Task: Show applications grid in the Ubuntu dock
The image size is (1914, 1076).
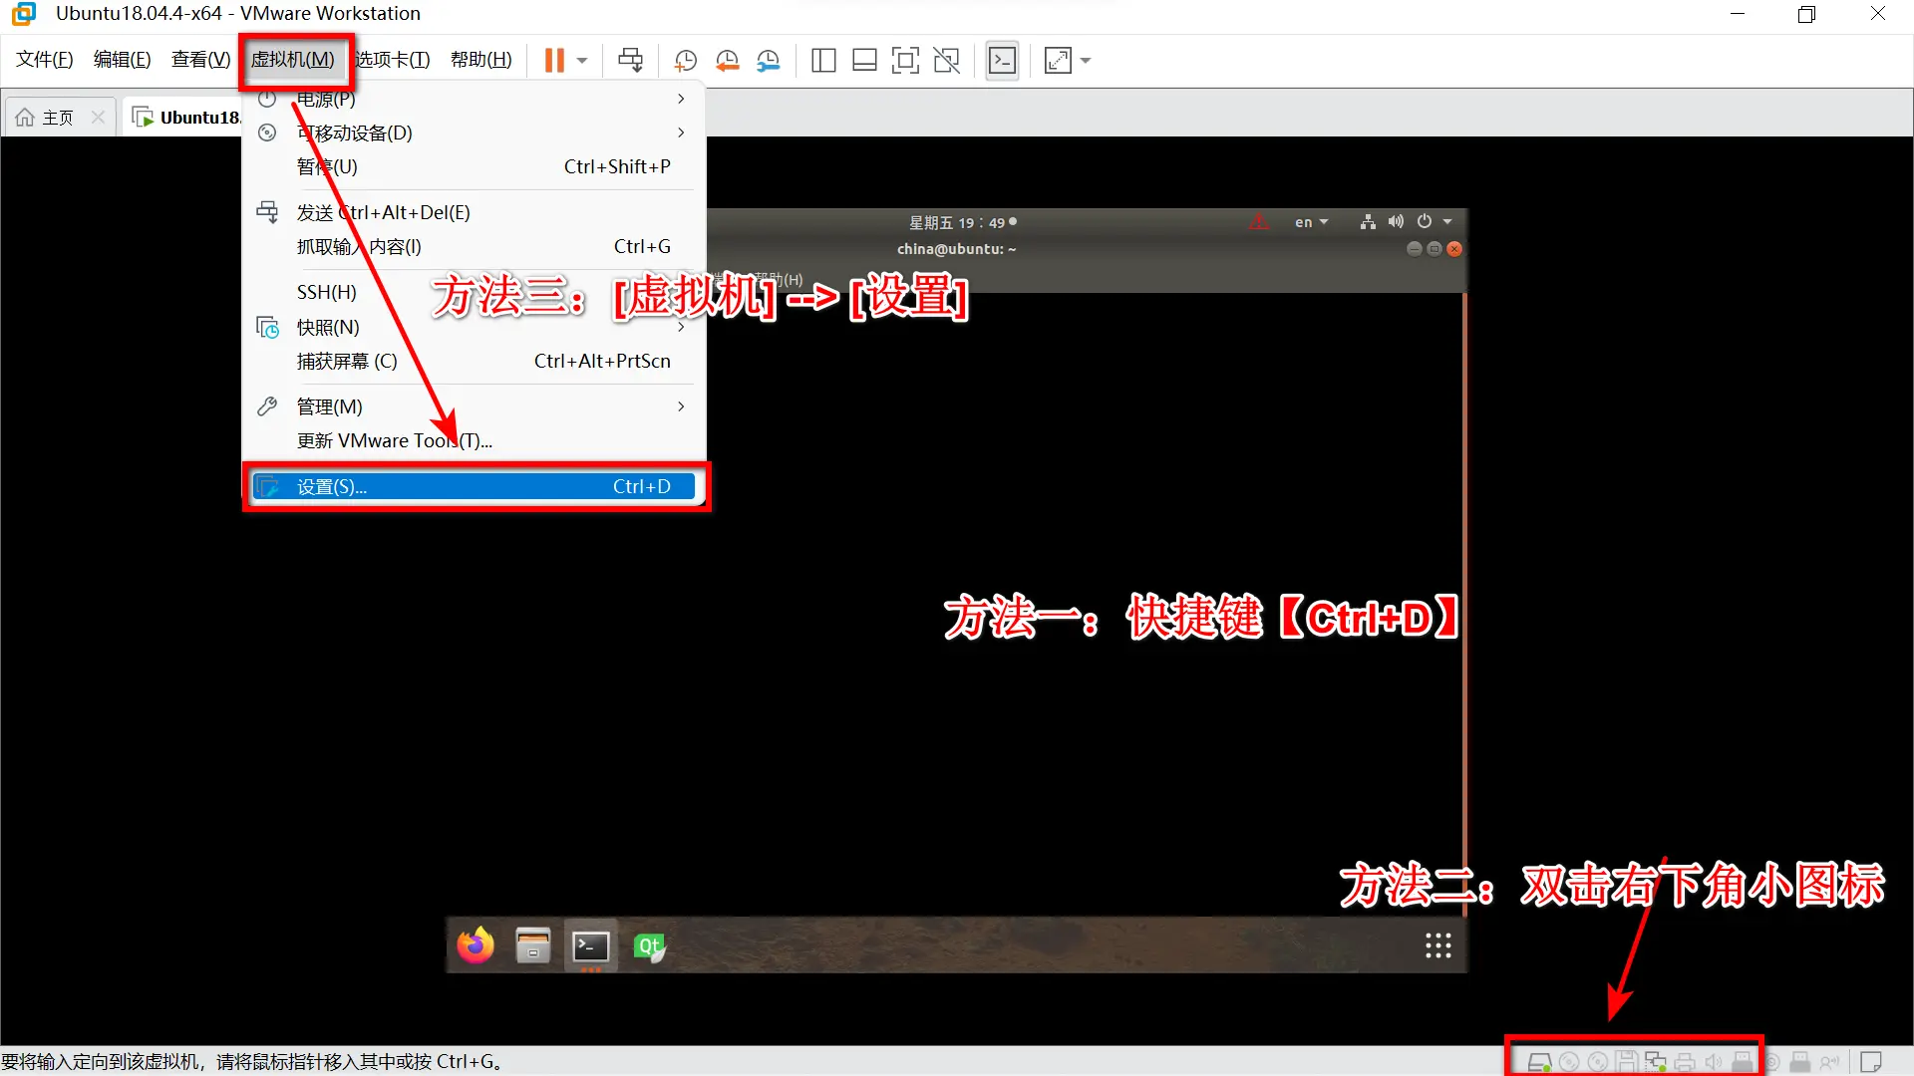Action: pos(1437,945)
